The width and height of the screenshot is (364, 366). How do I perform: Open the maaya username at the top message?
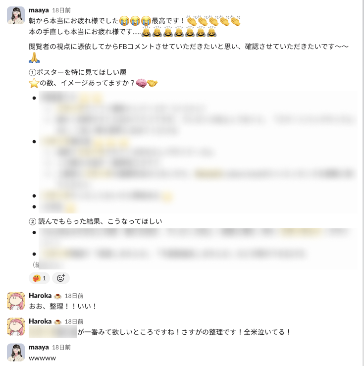click(x=39, y=10)
